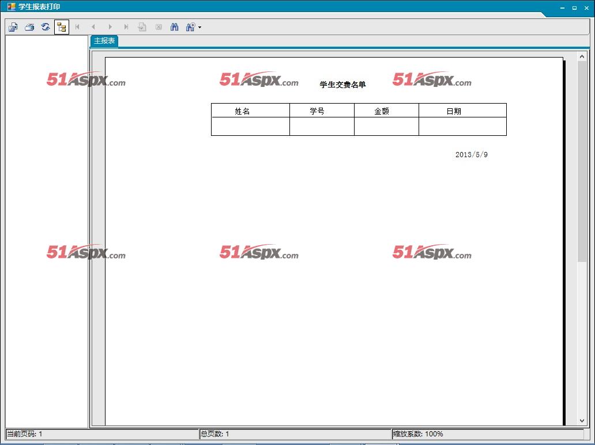595x445 pixels.
Task: Toggle the group tree panel
Action: [x=62, y=27]
